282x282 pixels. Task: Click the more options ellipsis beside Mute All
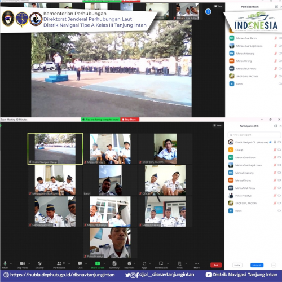274,265
